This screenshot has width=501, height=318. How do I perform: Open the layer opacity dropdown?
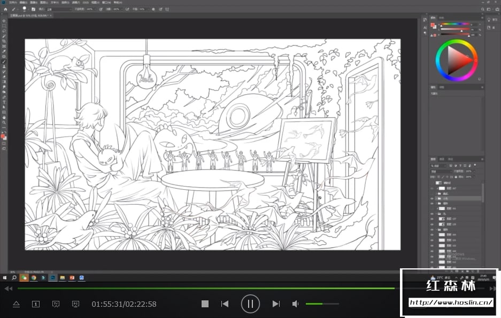coord(470,172)
